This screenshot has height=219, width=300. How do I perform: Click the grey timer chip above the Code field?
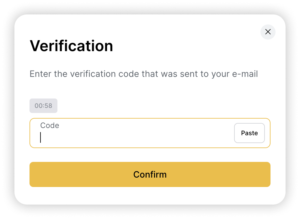[43, 106]
